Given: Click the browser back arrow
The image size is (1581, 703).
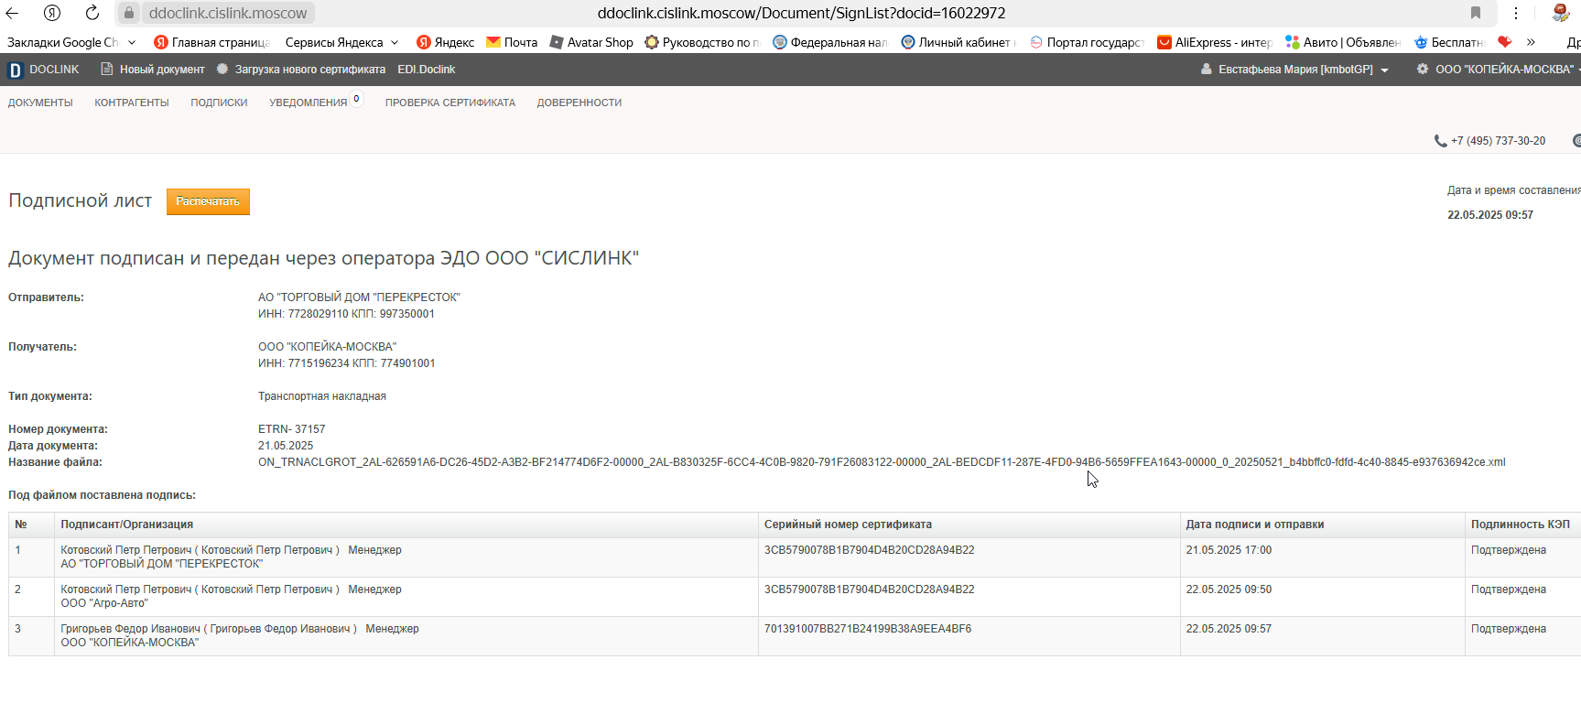Looking at the screenshot, I should tap(13, 13).
